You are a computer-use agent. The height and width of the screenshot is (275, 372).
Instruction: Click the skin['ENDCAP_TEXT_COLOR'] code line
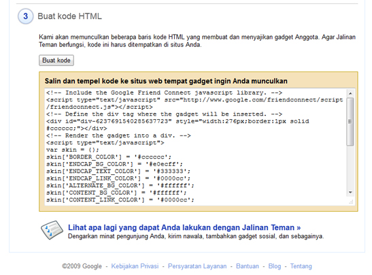click(x=118, y=172)
